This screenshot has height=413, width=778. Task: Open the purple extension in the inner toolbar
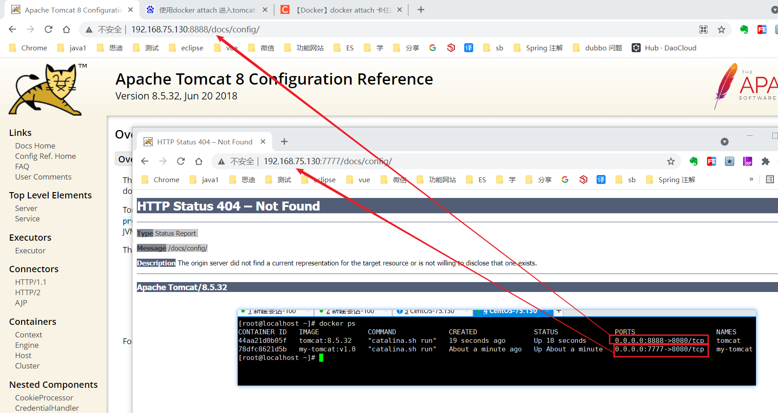747,161
